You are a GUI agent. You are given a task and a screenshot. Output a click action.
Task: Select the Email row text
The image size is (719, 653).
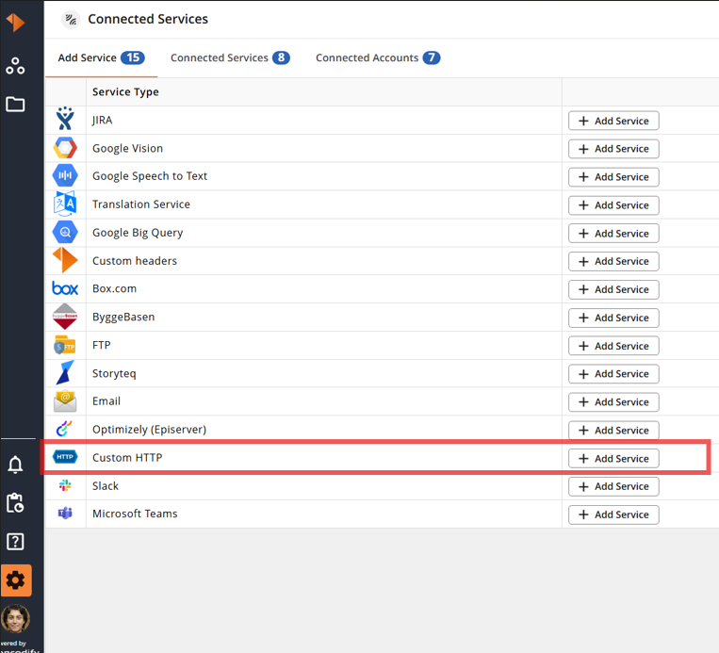pos(106,401)
